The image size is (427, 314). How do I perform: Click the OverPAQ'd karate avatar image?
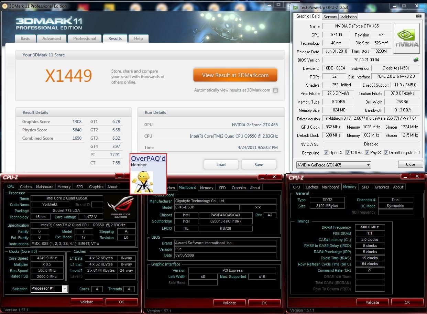(x=143, y=182)
